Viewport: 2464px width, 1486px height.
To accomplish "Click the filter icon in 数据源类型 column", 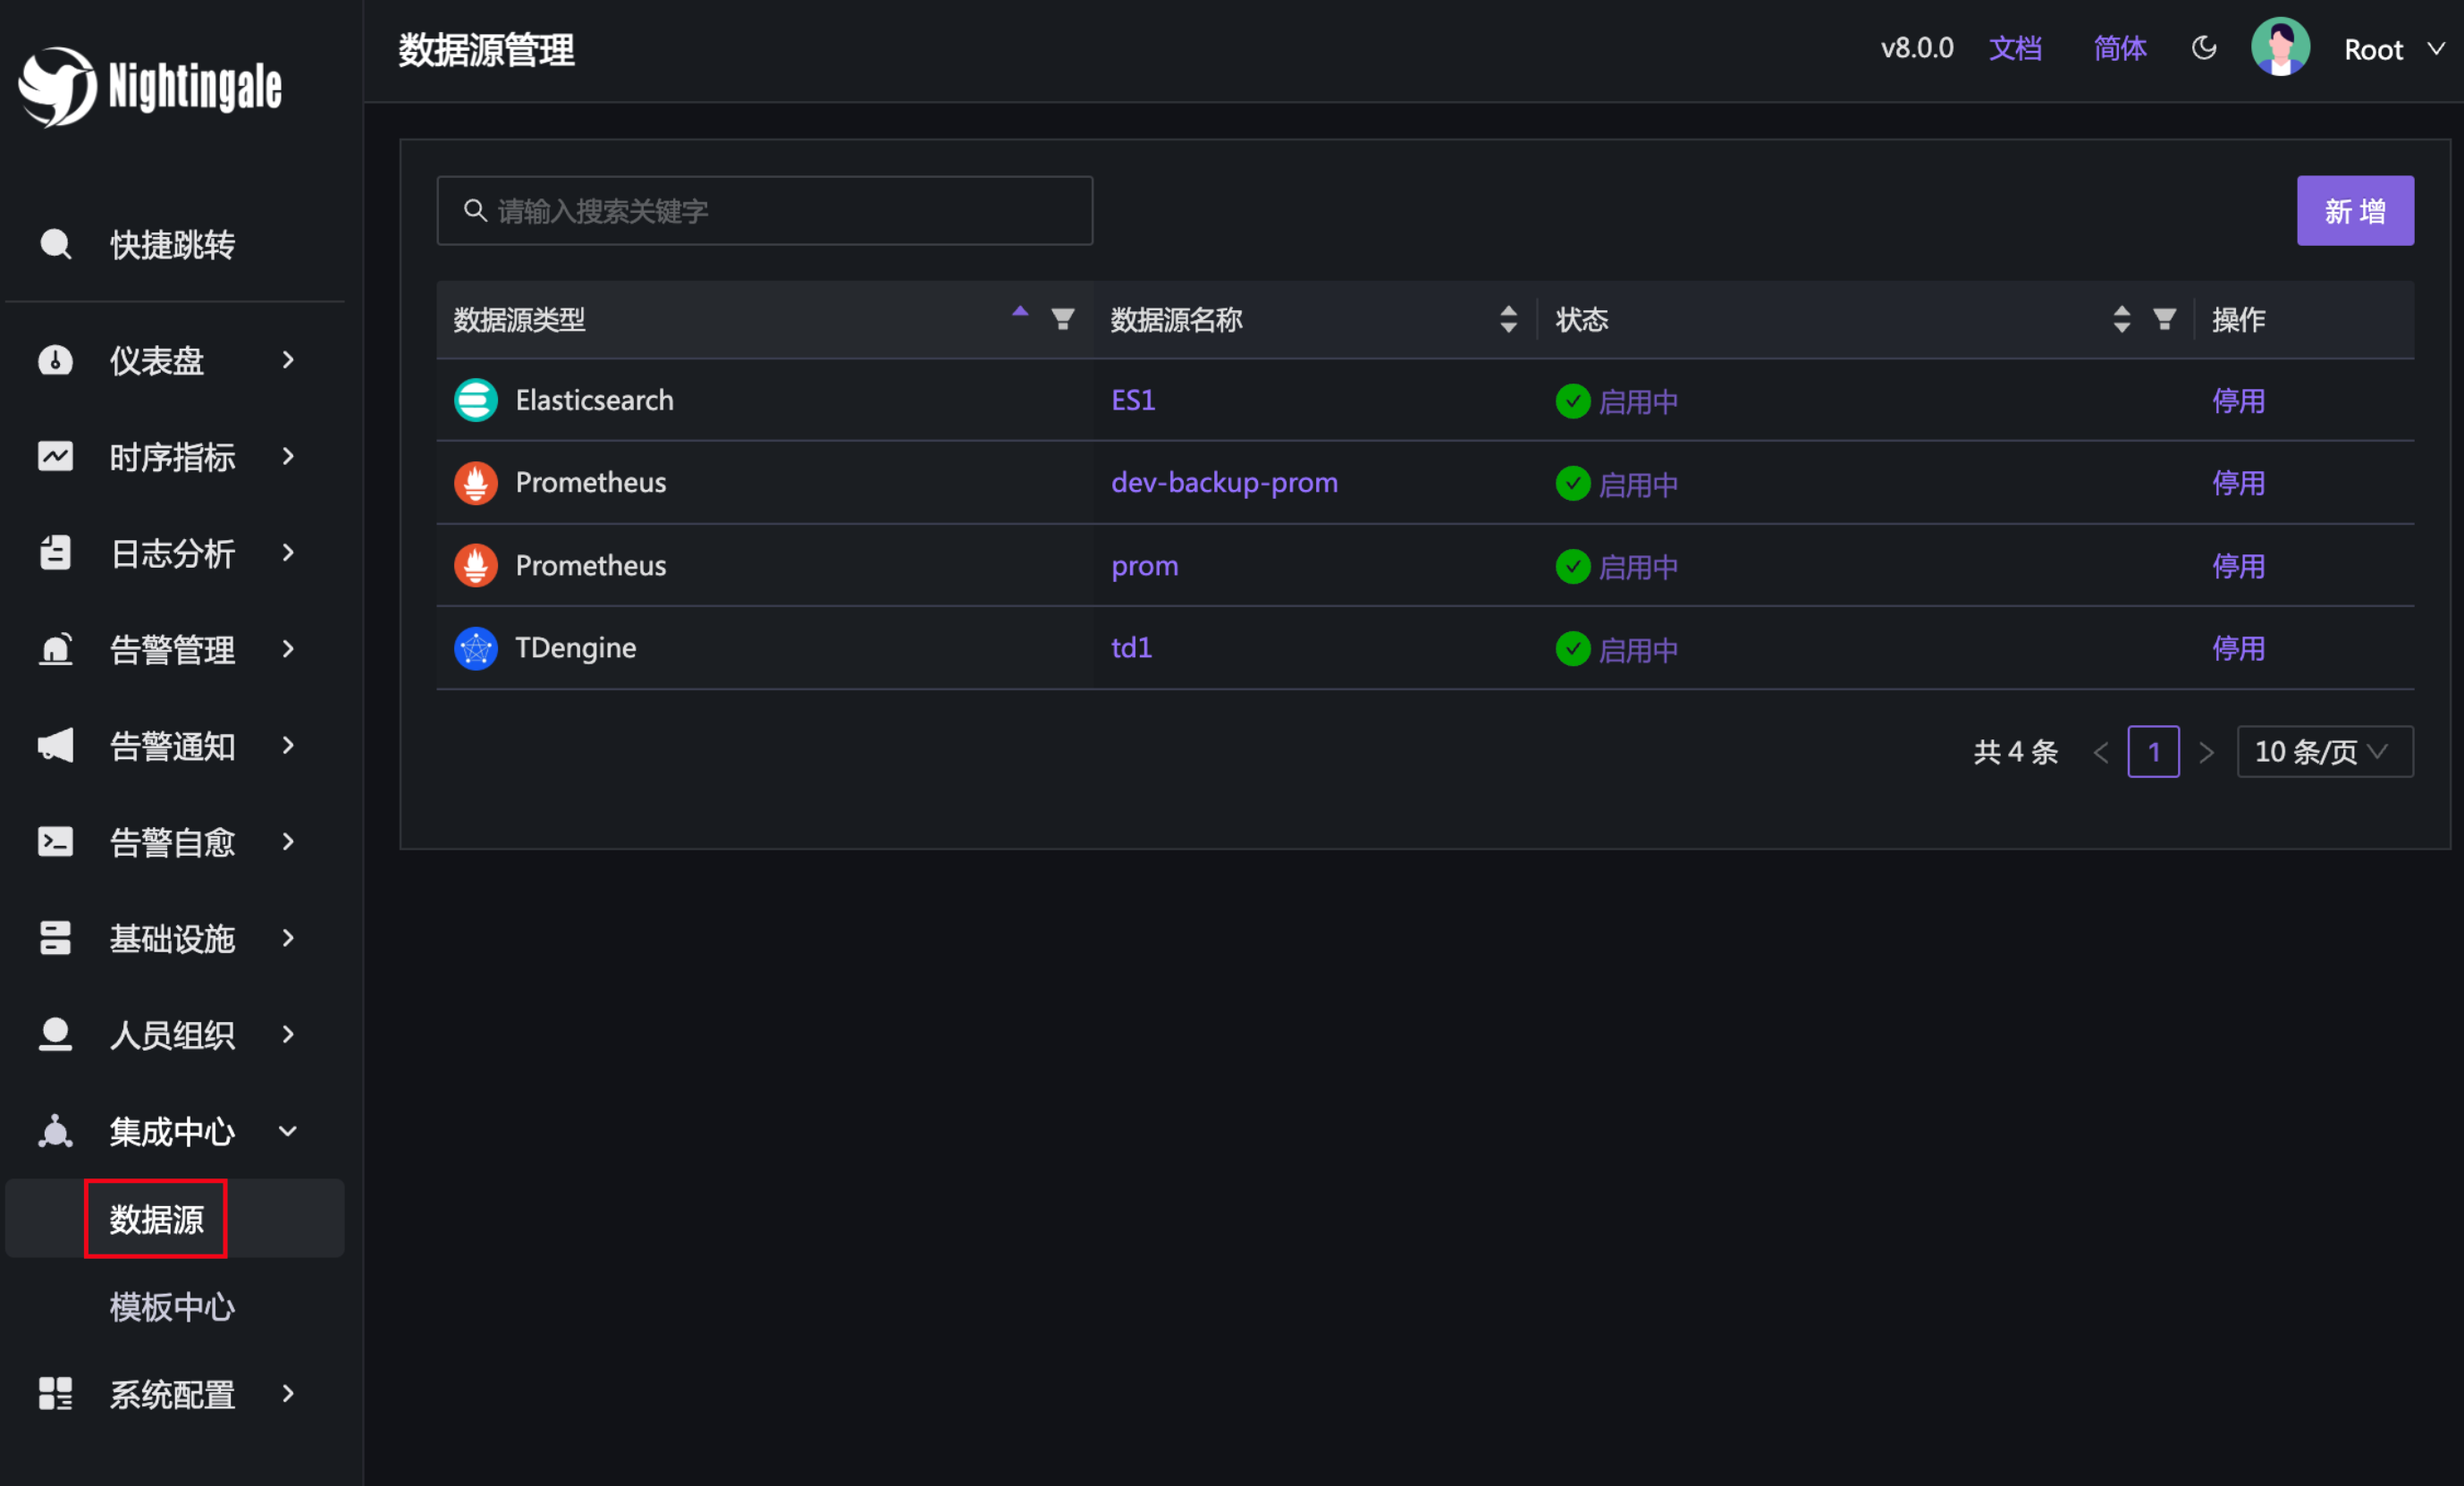I will [x=1062, y=319].
